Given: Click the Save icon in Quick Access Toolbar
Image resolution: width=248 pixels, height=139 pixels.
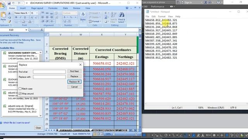Looking at the screenshot, I should [9, 3].
